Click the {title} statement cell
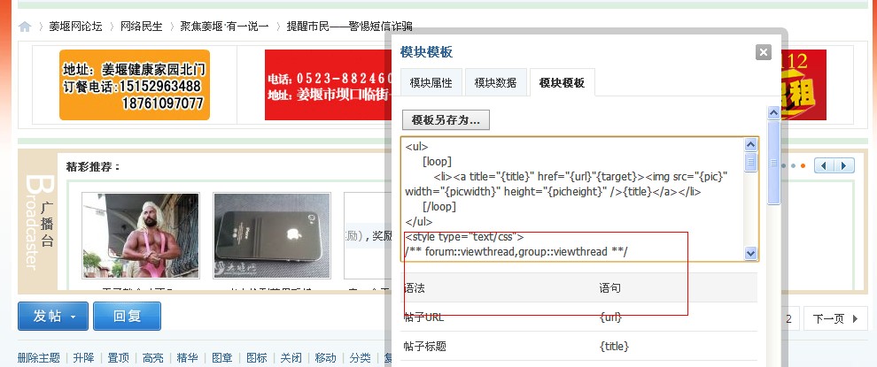877x367 pixels. point(614,347)
